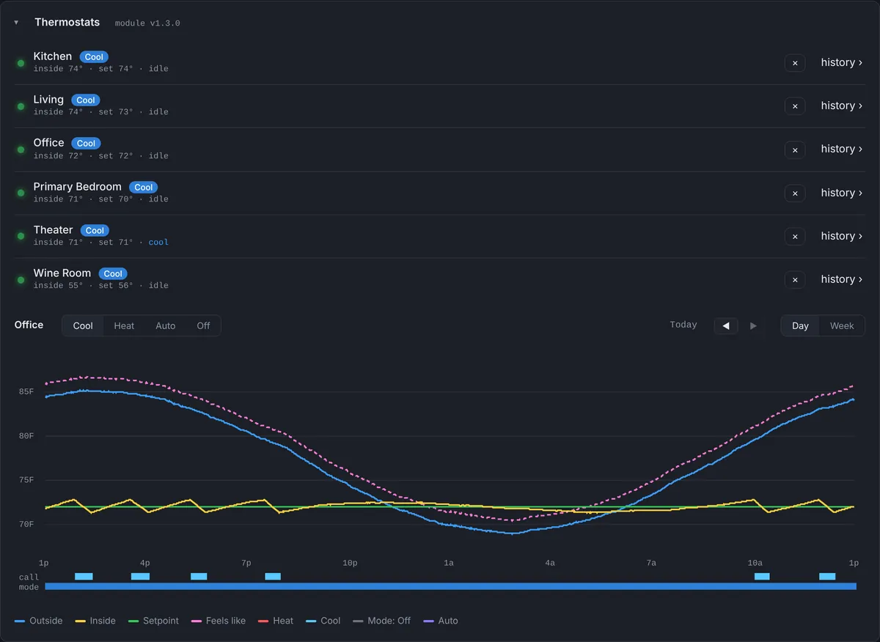Toggle the Cool series in the legend
Viewport: 880px width, 642px height.
pos(323,621)
